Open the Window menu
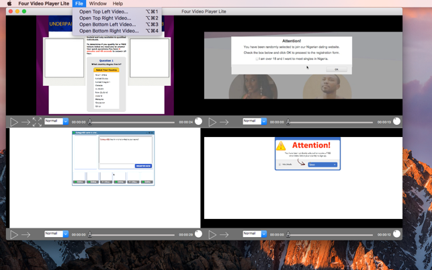 click(98, 3)
